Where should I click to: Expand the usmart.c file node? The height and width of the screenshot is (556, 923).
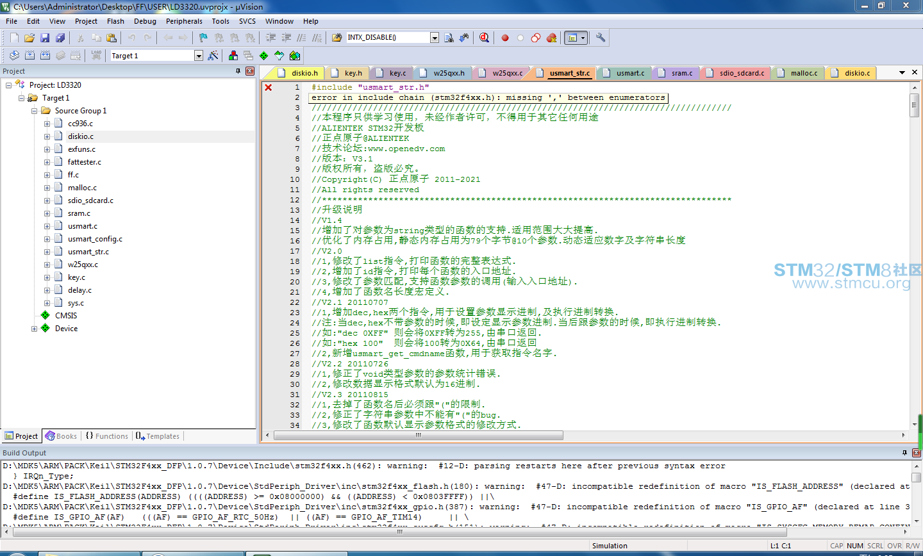pos(47,226)
